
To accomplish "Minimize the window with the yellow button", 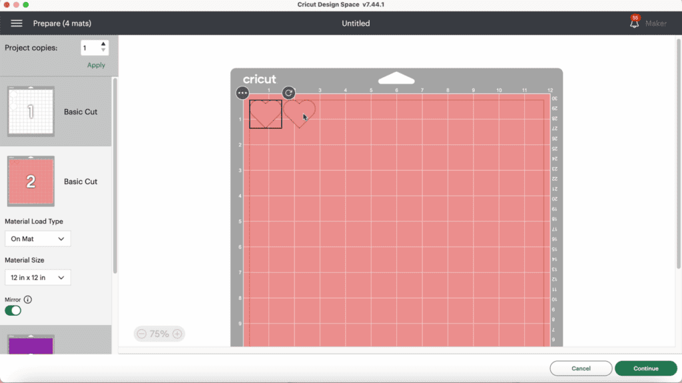I will 16,5.
